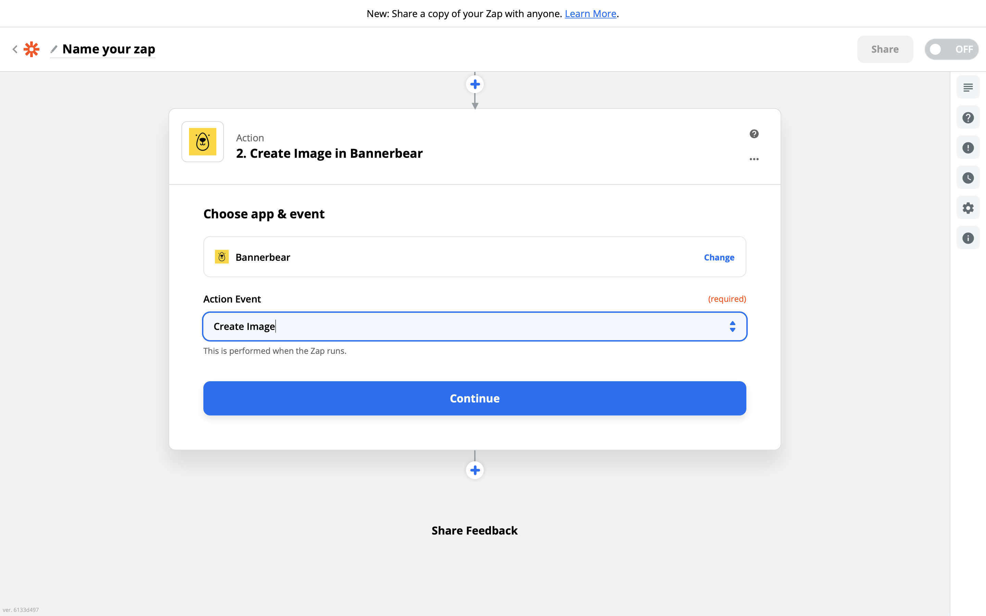Expand the Action Event dropdown arrows
This screenshot has width=986, height=616.
pyautogui.click(x=732, y=326)
